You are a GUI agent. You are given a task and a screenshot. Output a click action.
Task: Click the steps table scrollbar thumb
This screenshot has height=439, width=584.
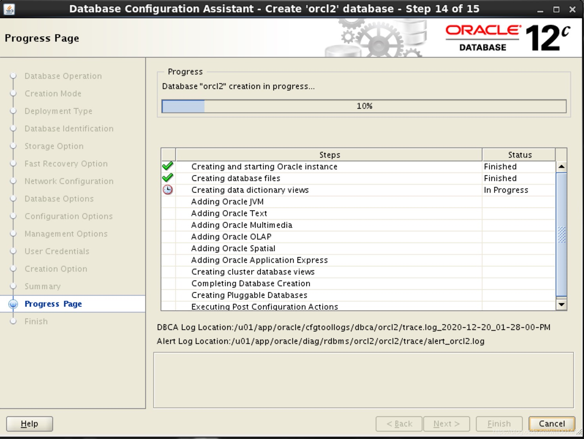click(561, 234)
